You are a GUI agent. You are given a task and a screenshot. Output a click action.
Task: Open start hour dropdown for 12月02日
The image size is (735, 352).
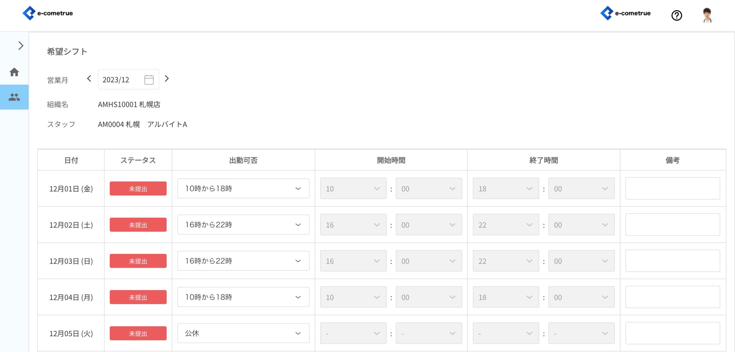click(x=353, y=225)
